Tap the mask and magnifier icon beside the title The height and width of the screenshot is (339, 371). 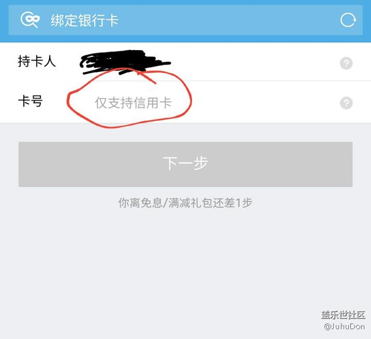pos(30,19)
